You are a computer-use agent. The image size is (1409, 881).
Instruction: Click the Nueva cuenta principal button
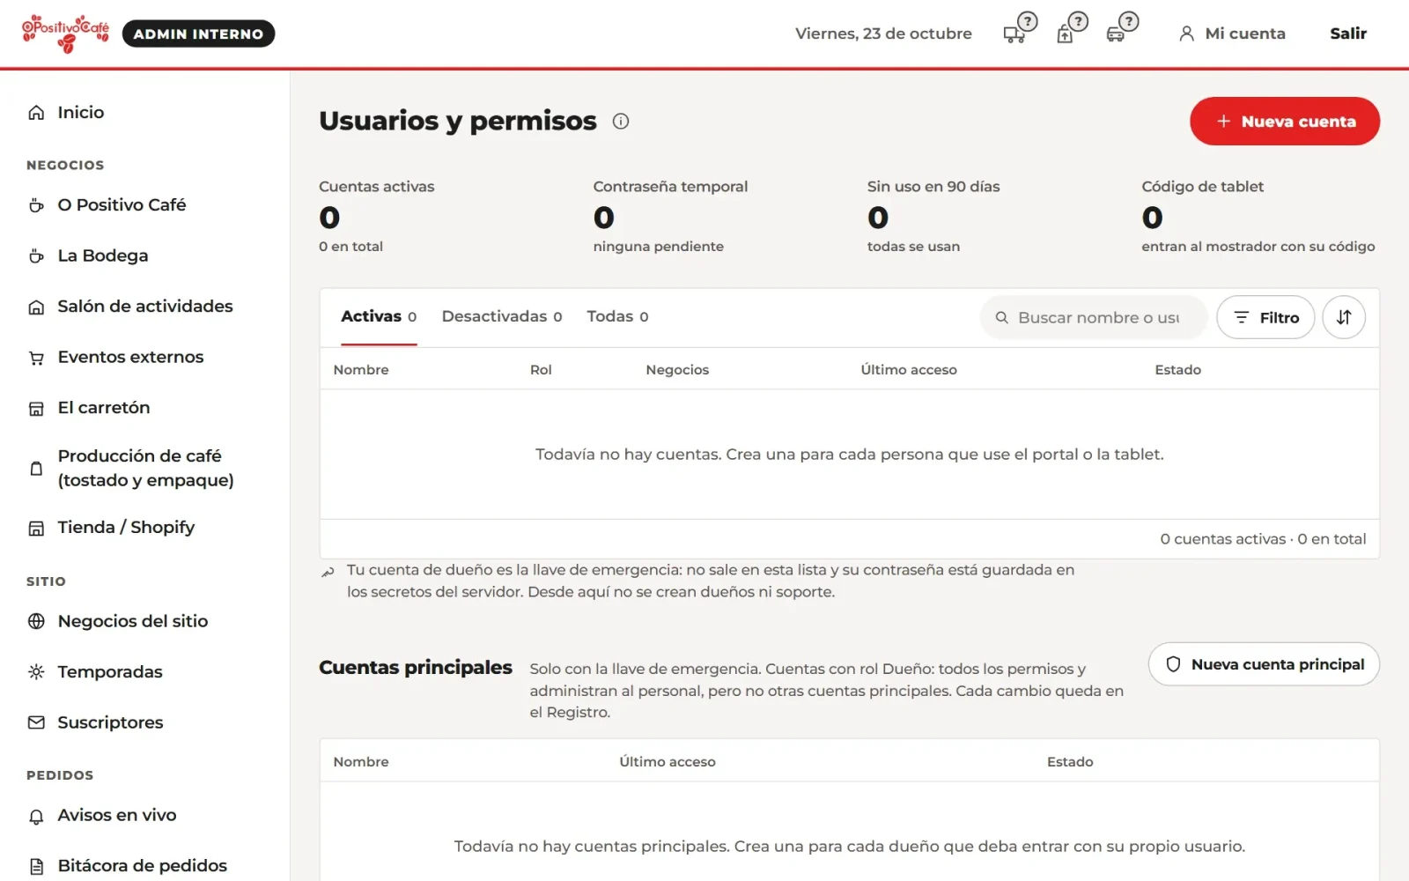tap(1264, 664)
